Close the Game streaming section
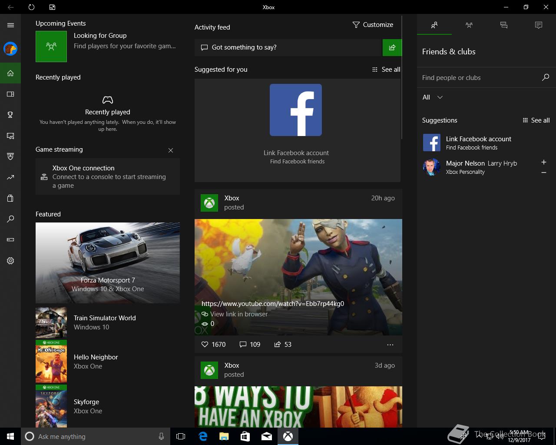 (x=171, y=150)
